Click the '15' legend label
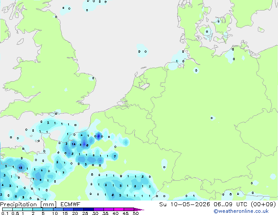 click(65, 213)
